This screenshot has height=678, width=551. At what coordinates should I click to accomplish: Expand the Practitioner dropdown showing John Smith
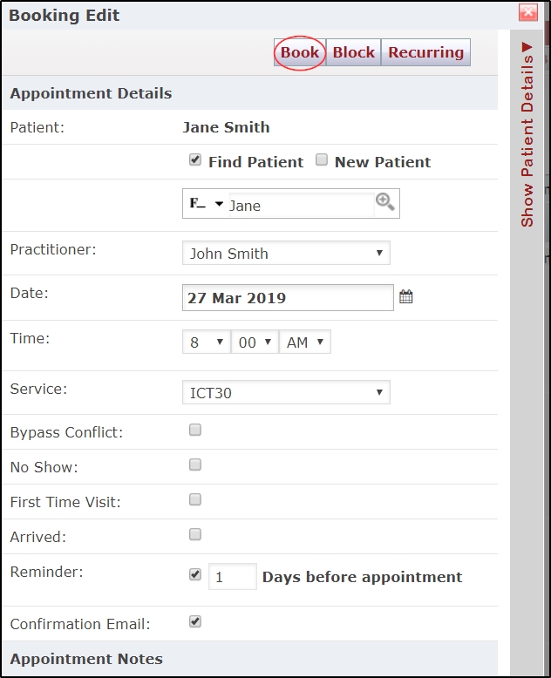(286, 253)
